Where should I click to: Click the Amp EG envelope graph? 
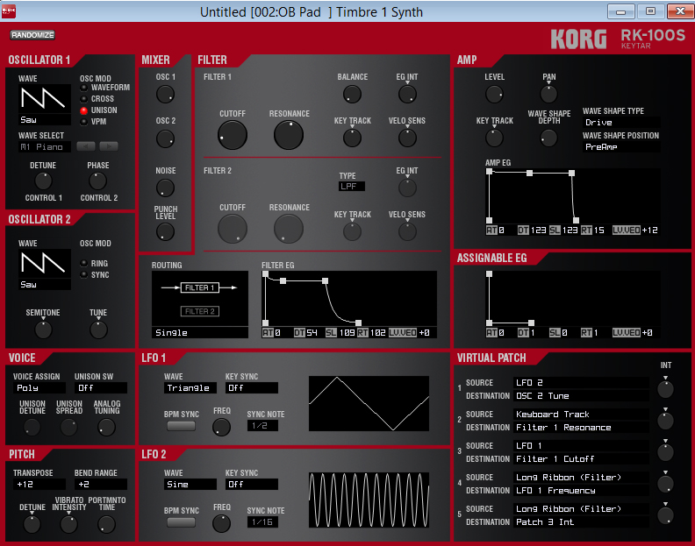pyautogui.click(x=573, y=196)
